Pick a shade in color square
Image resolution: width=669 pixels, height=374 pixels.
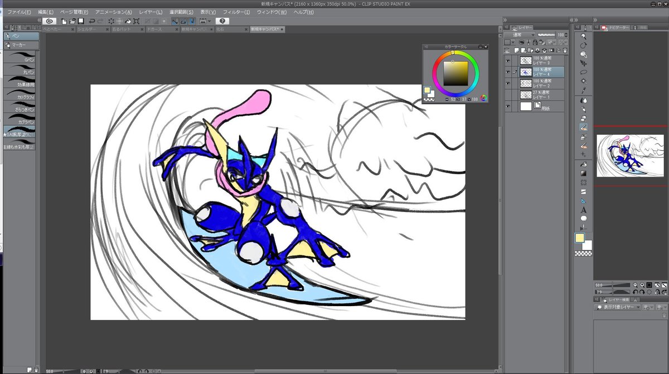455,73
